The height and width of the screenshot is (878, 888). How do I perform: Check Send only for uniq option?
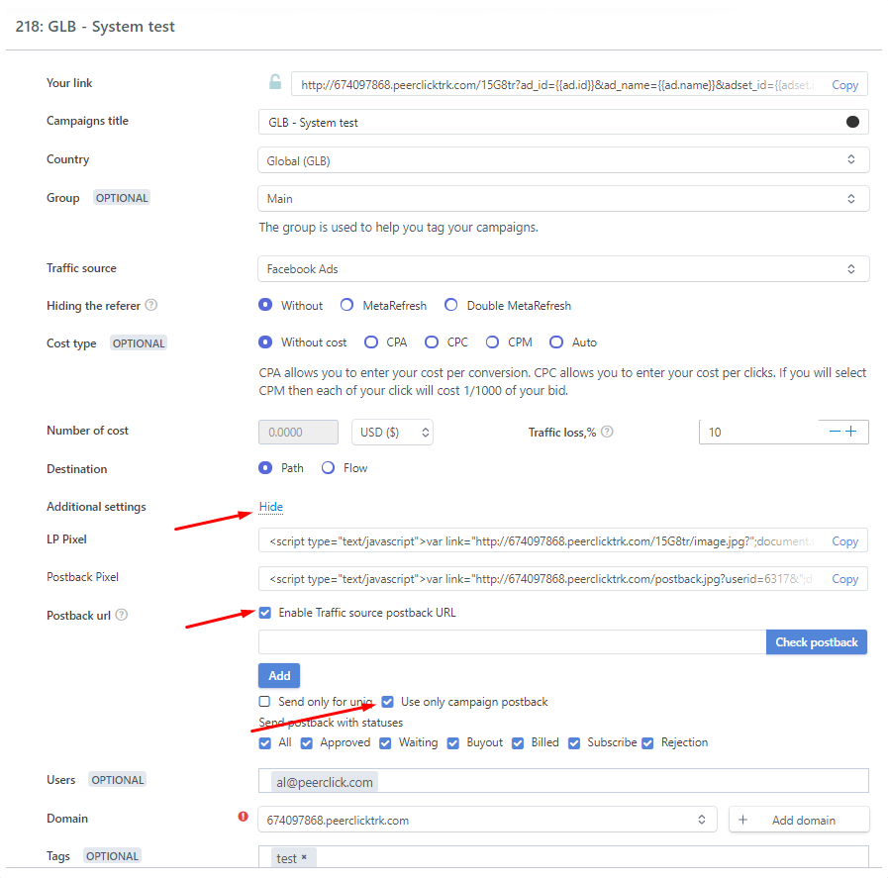(x=264, y=702)
